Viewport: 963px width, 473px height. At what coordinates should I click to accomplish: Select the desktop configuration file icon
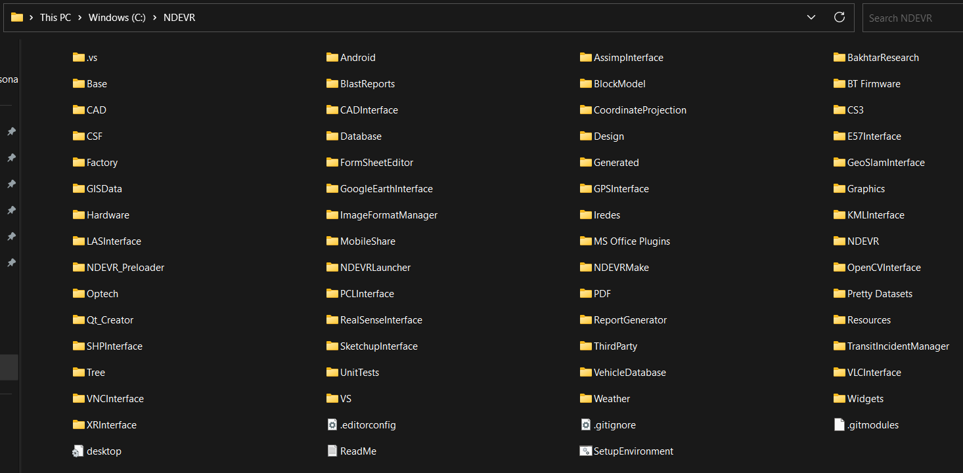click(x=79, y=451)
